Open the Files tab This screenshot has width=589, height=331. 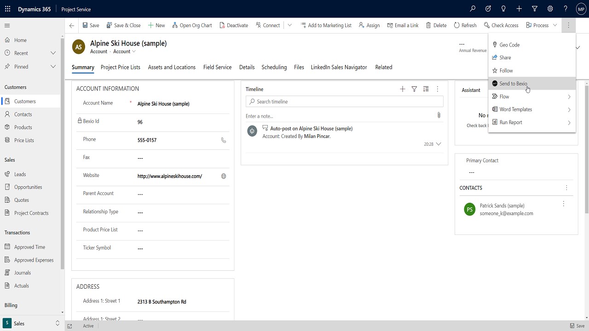(x=299, y=67)
